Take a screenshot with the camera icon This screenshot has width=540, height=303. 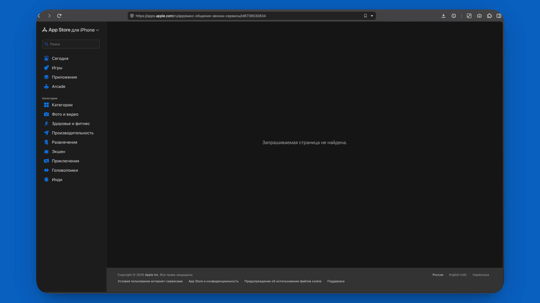tap(479, 16)
